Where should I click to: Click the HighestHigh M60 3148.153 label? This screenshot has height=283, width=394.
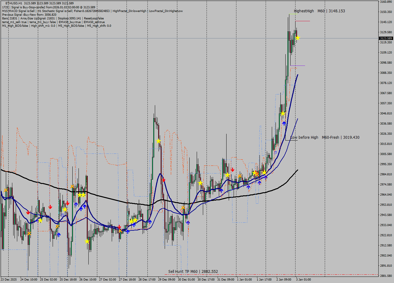[320, 11]
